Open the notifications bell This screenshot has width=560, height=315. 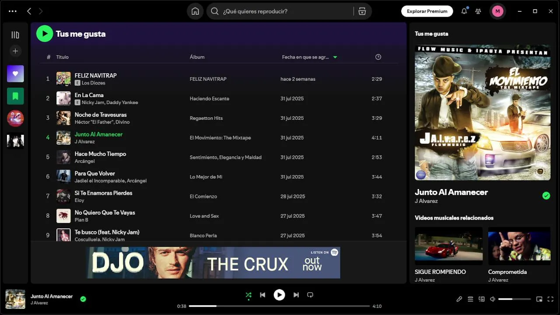pos(464,11)
